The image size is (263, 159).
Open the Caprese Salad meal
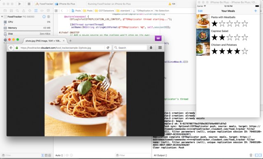click(x=228, y=35)
